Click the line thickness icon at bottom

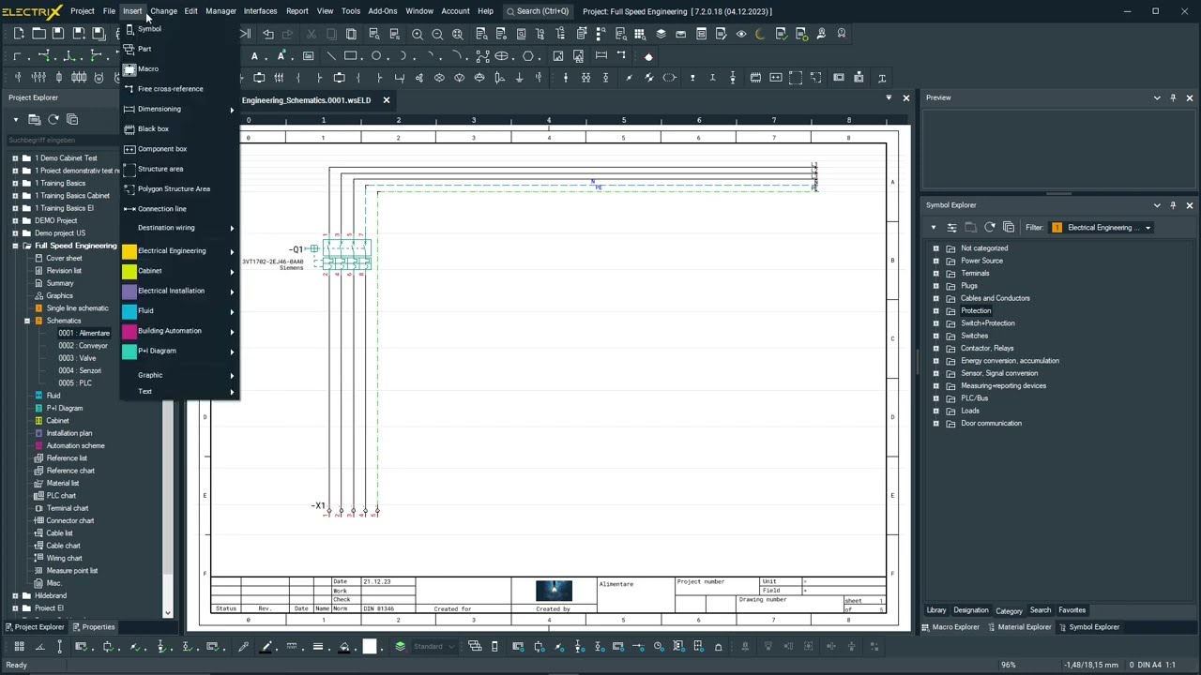[x=318, y=646]
